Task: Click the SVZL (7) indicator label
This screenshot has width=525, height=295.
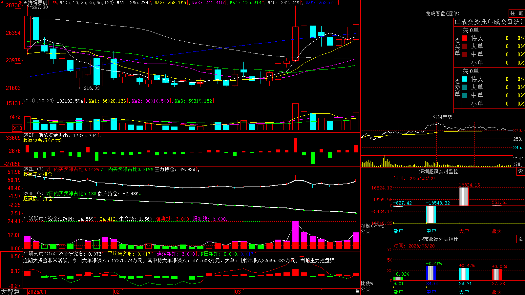Action: coord(33,169)
